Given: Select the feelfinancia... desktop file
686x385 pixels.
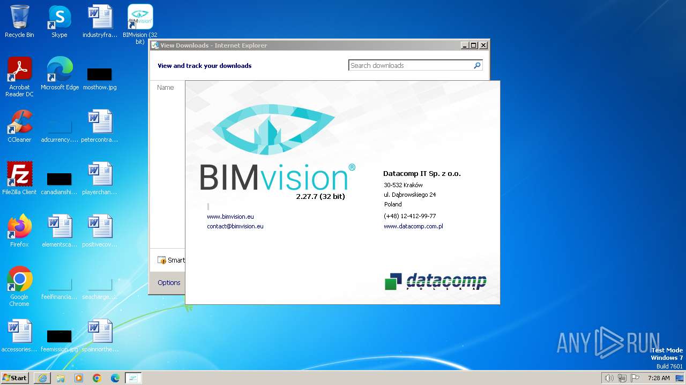Looking at the screenshot, I should [59, 289].
